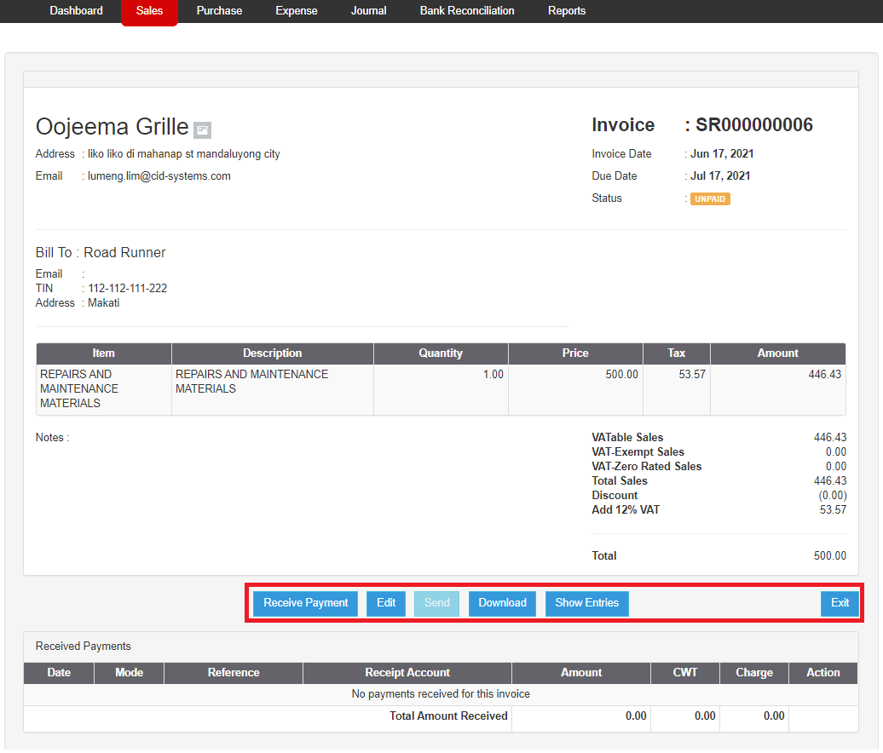Navigate to the Expense tab

pyautogui.click(x=296, y=11)
